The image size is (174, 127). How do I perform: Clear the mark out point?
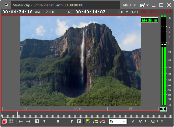coord(72,122)
